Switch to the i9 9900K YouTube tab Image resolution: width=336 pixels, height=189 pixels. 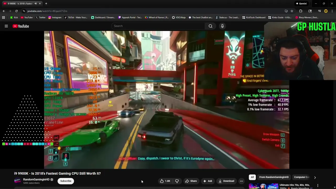click(22, 3)
